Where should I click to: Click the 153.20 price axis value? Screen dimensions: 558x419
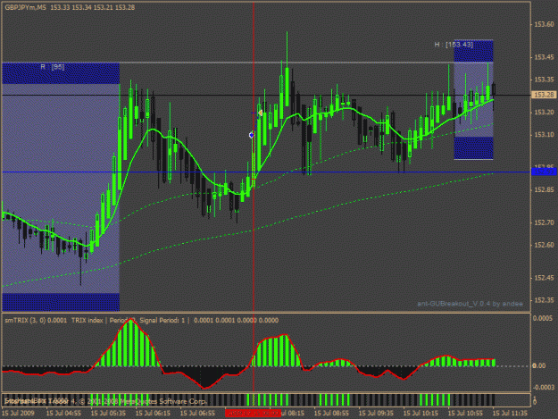(544, 113)
